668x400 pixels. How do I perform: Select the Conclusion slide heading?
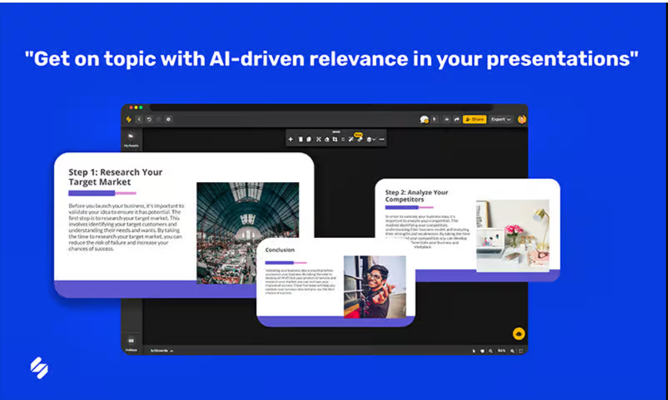click(x=280, y=250)
